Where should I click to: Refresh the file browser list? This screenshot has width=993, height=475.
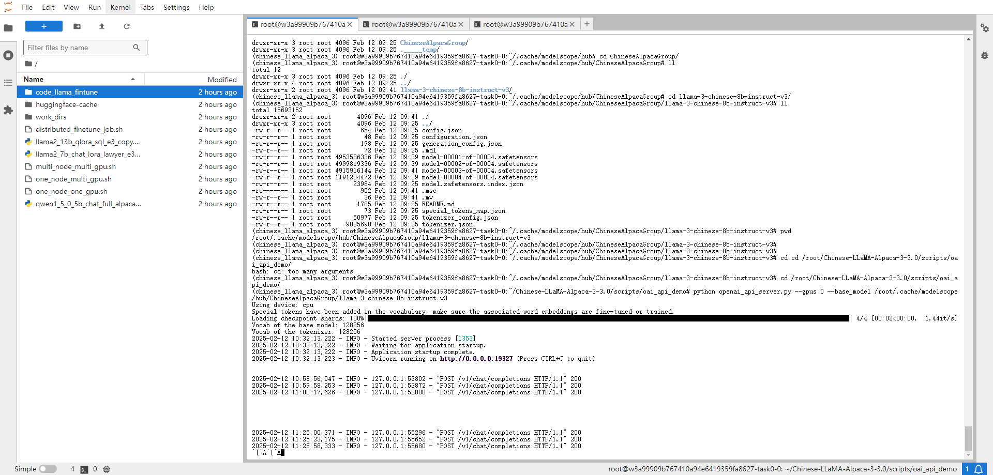click(x=127, y=26)
